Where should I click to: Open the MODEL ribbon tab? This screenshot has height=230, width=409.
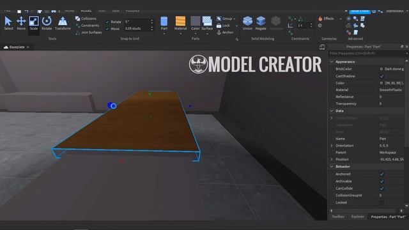click(x=86, y=11)
